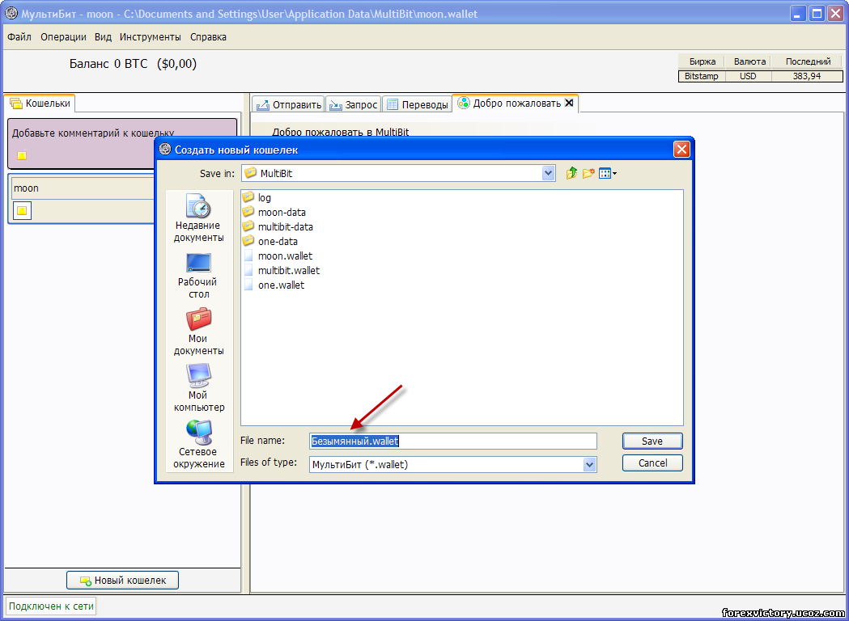This screenshot has width=849, height=621.
Task: Expand the Save in dropdown
Action: pos(549,173)
